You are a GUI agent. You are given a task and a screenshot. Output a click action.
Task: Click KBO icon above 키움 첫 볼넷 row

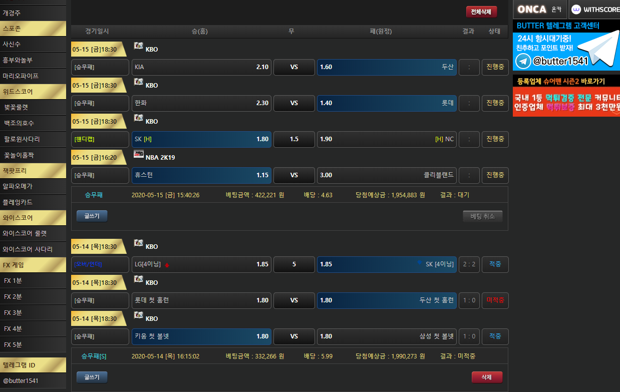(139, 315)
